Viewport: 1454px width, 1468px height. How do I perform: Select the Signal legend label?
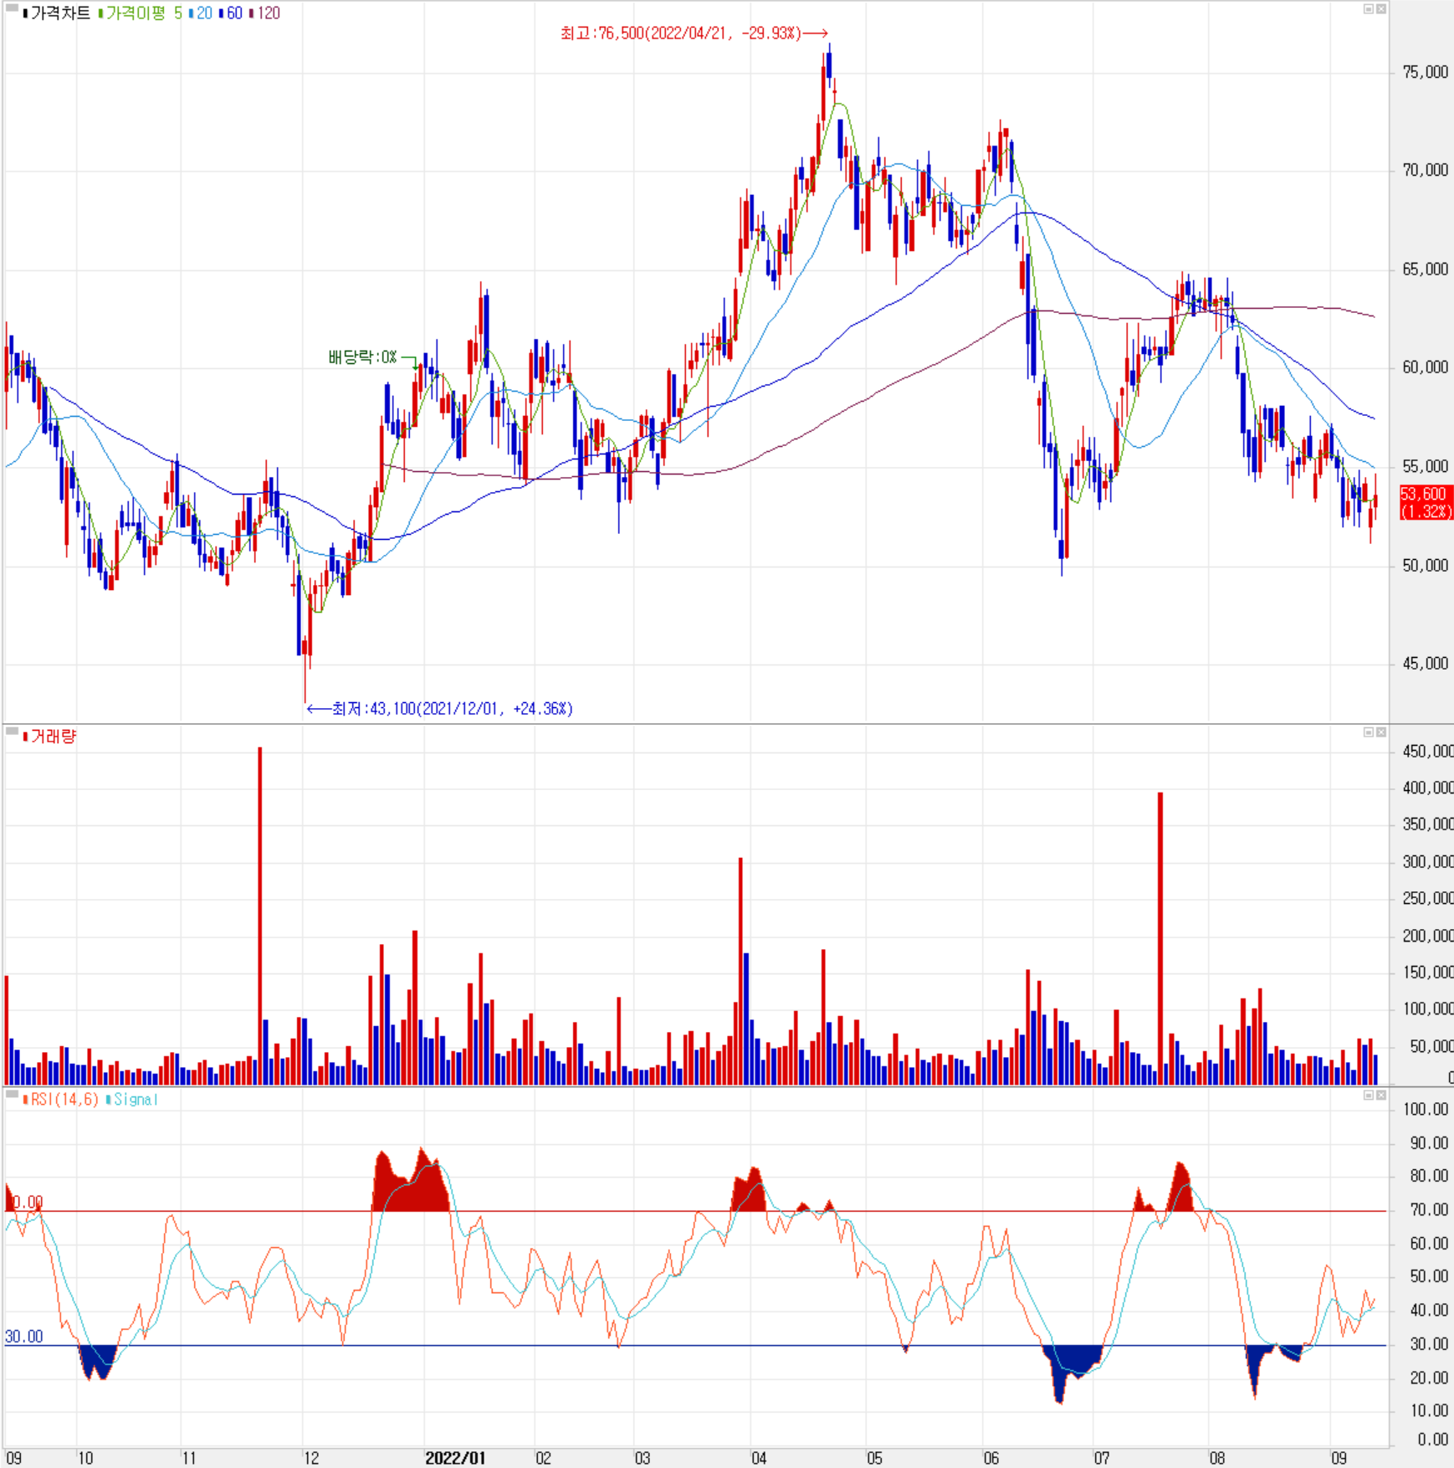(136, 1099)
